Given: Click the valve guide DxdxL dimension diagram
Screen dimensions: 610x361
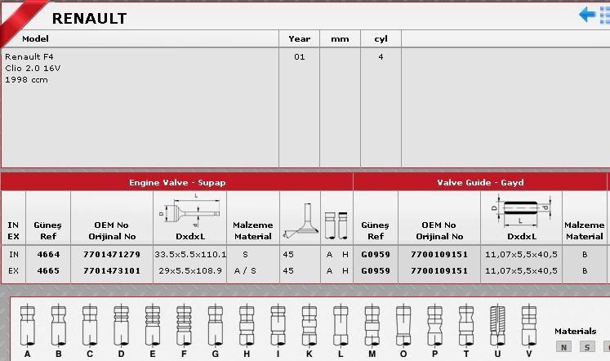Looking at the screenshot, I should (521, 211).
